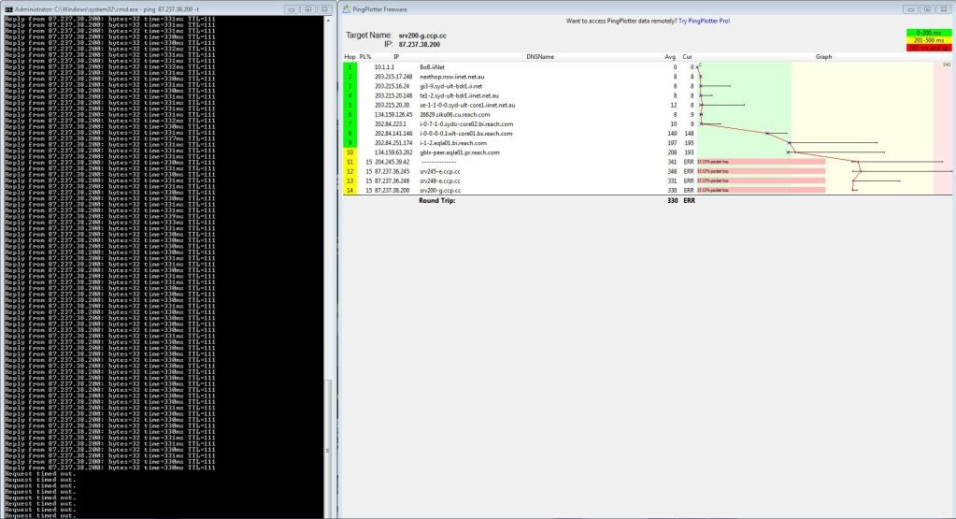Click the Round Trip average value 330
The image size is (956, 519).
[672, 201]
